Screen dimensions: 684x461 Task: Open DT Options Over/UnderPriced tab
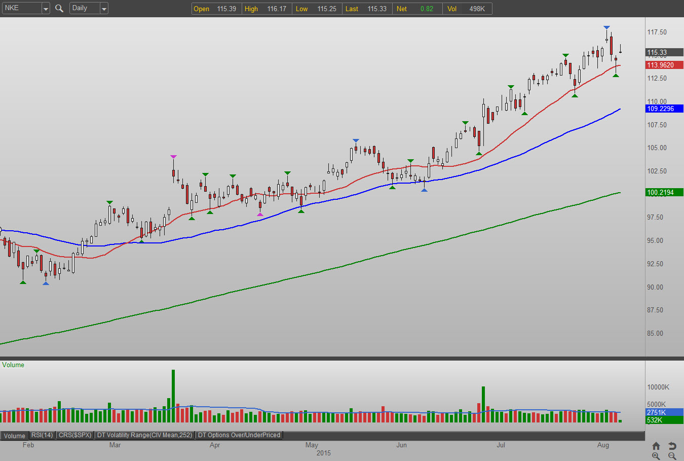[x=239, y=435]
